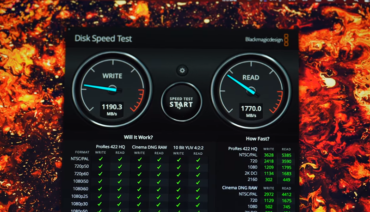Click the 'How Fast?' heading
The width and height of the screenshot is (370, 212).
point(258,139)
